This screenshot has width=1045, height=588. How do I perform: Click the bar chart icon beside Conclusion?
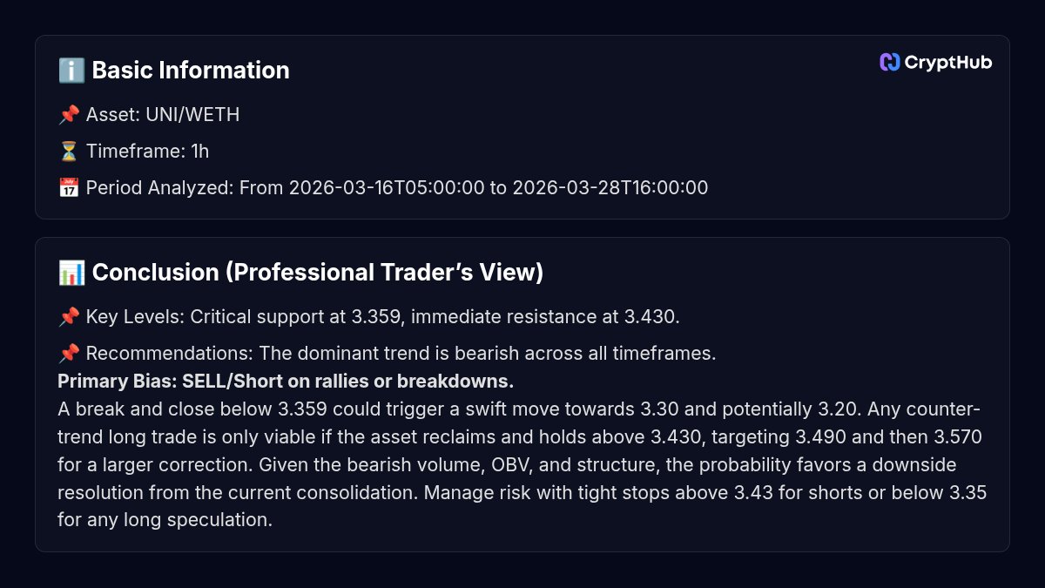[x=71, y=273]
